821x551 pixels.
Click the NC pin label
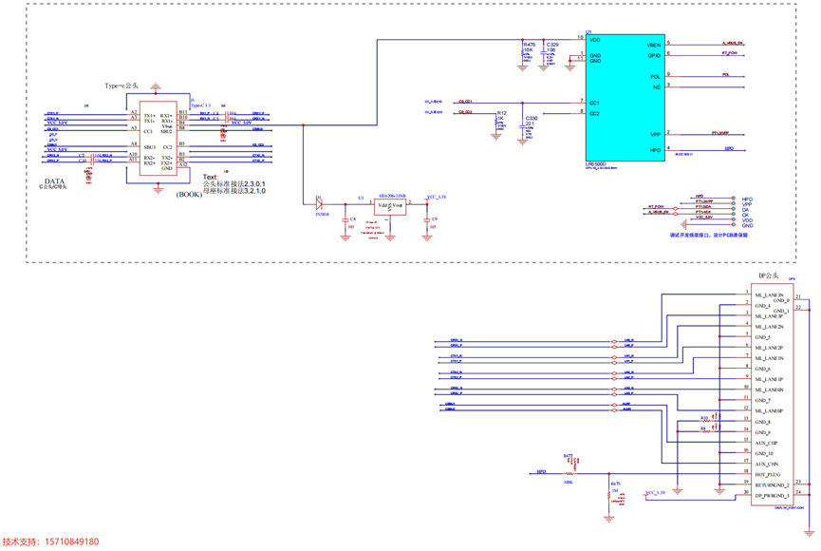point(657,87)
